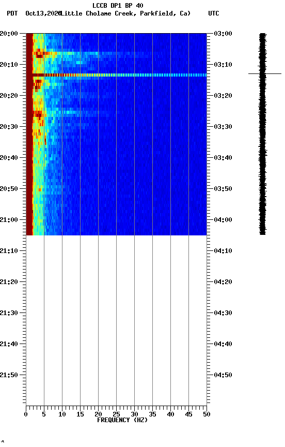The height and width of the screenshot is (447, 285).
Task: Click the title 'LCCB DP1 BP 40'
Action: click(x=118, y=5)
